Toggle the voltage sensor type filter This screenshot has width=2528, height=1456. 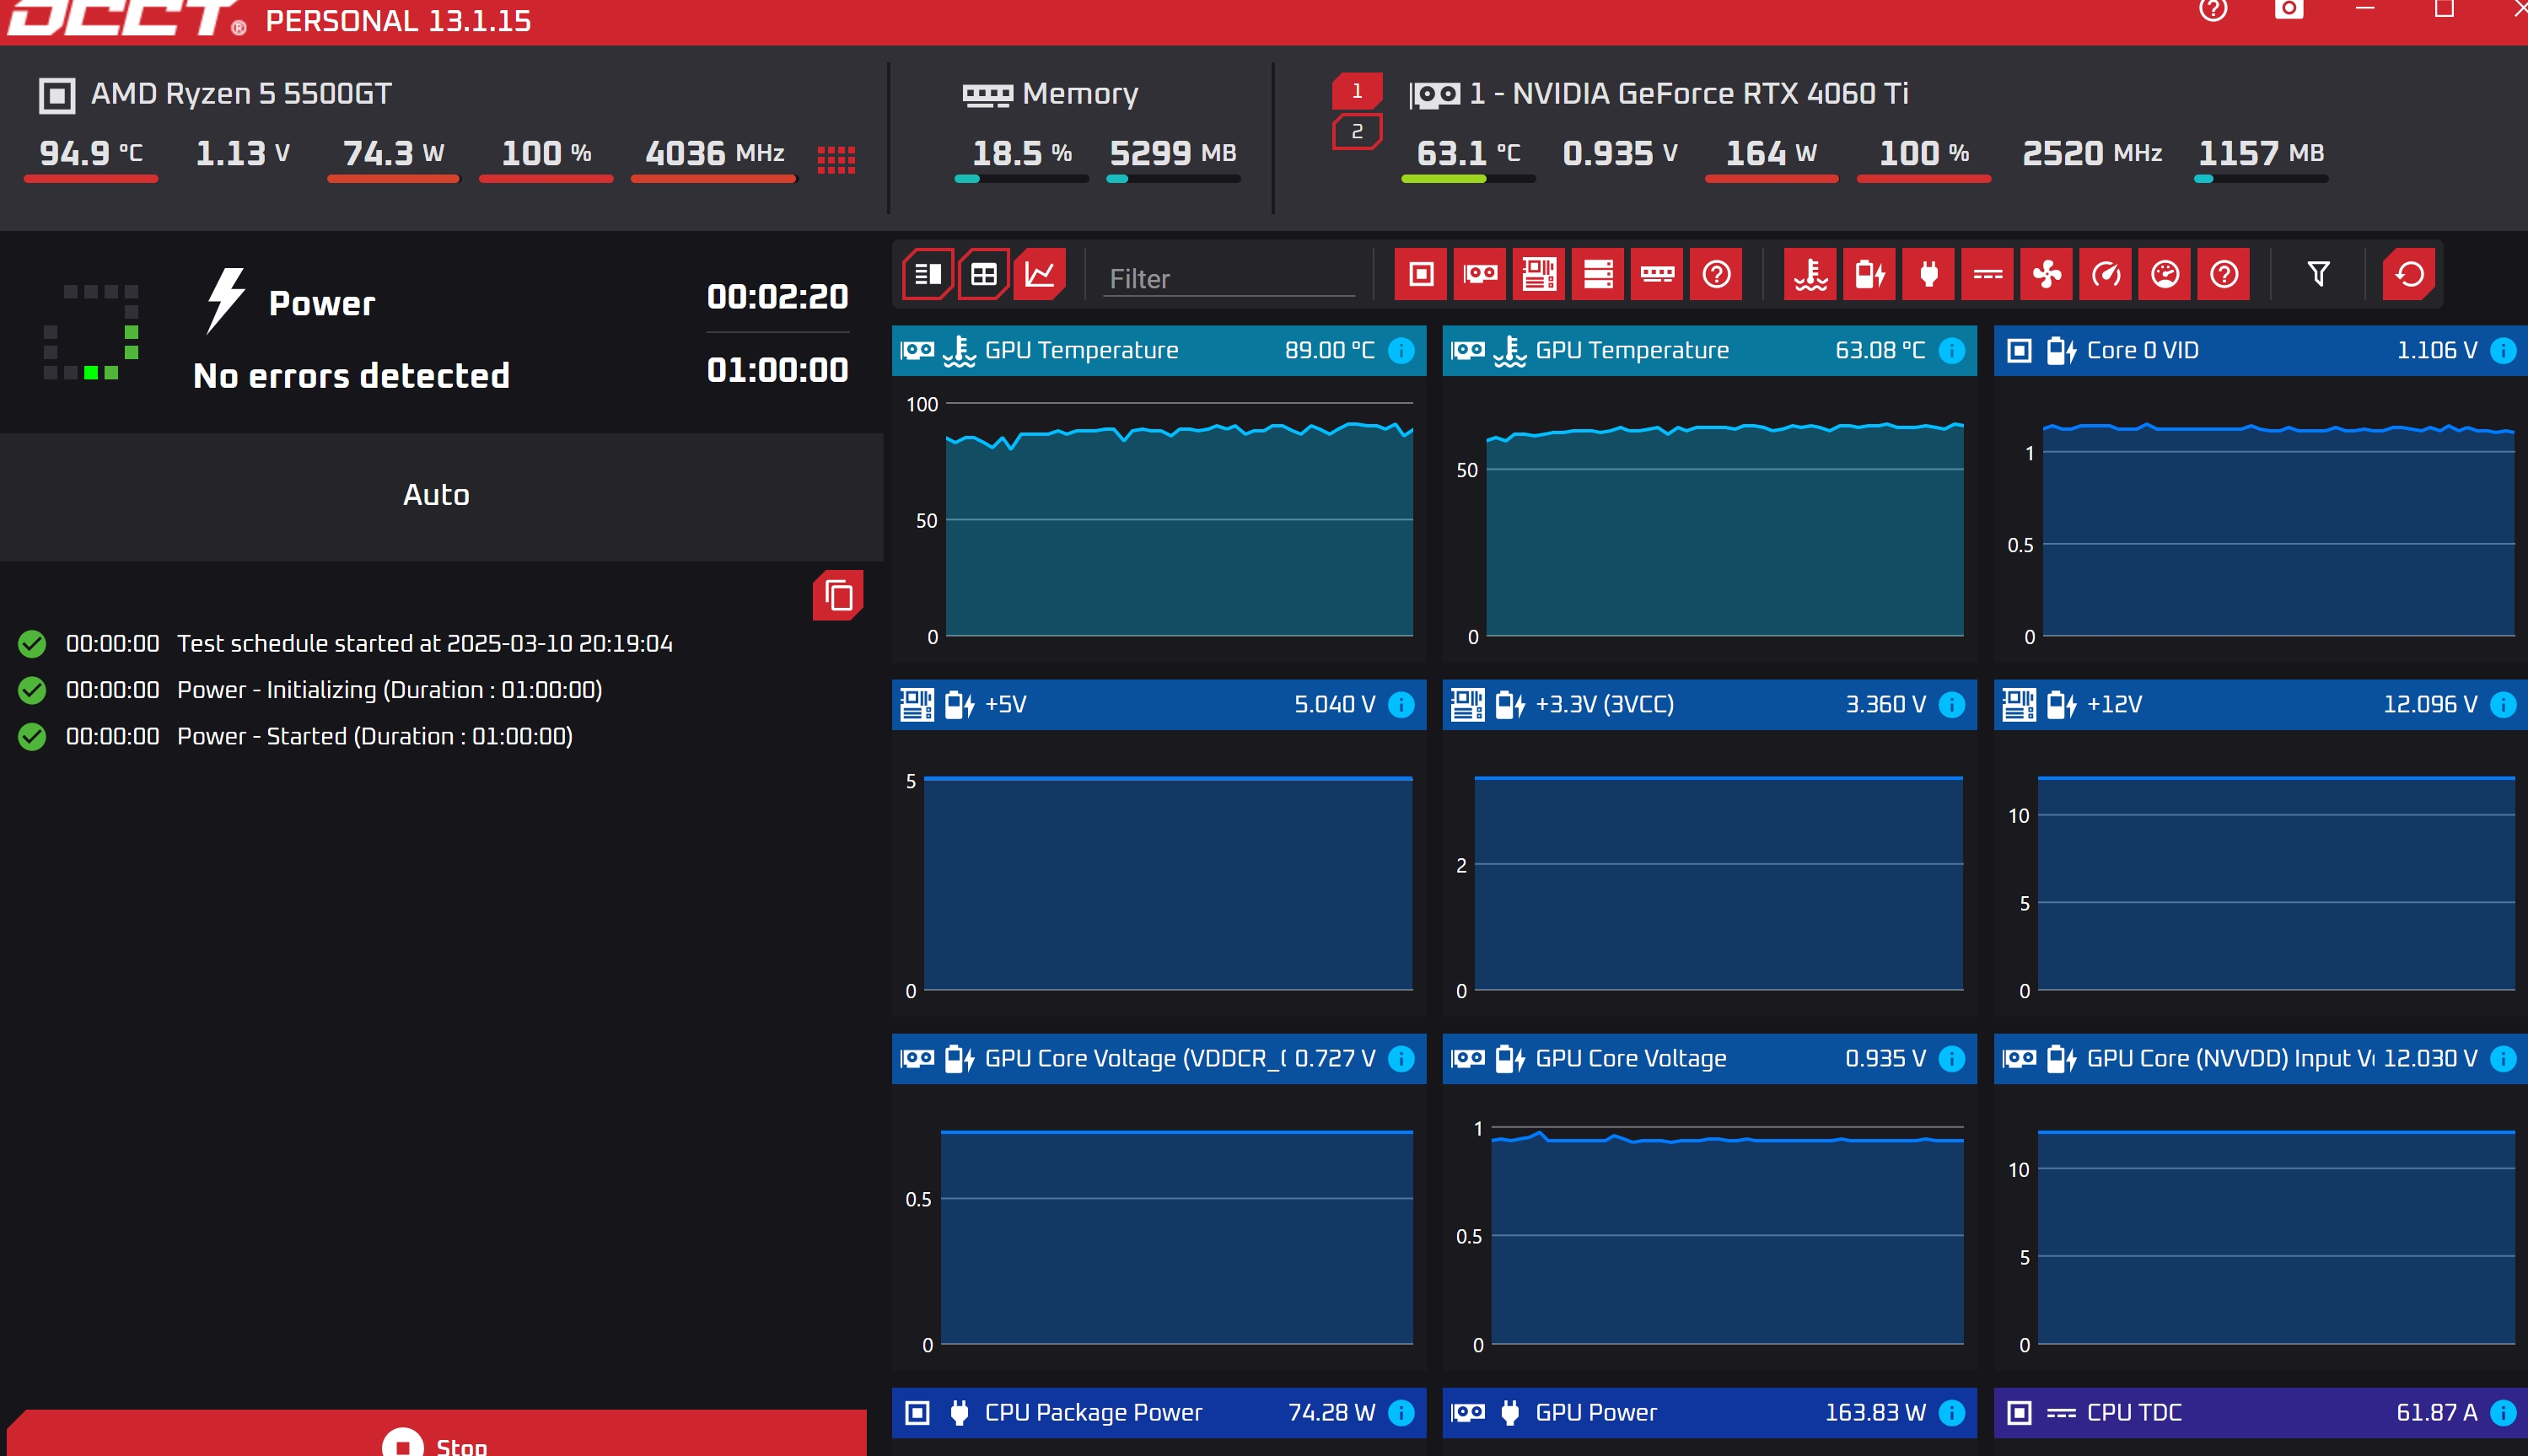(1869, 274)
